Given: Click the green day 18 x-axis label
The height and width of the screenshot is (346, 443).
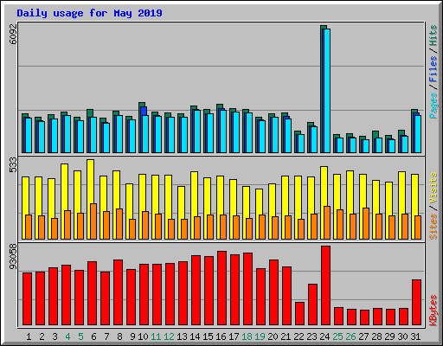Looking at the screenshot, I should (x=247, y=336).
